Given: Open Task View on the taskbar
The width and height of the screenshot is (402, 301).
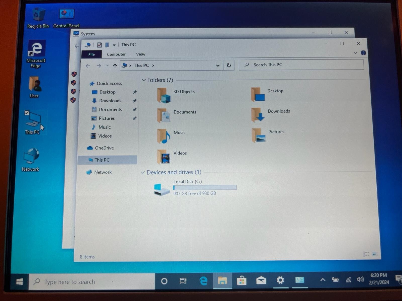Looking at the screenshot, I should tap(183, 281).
